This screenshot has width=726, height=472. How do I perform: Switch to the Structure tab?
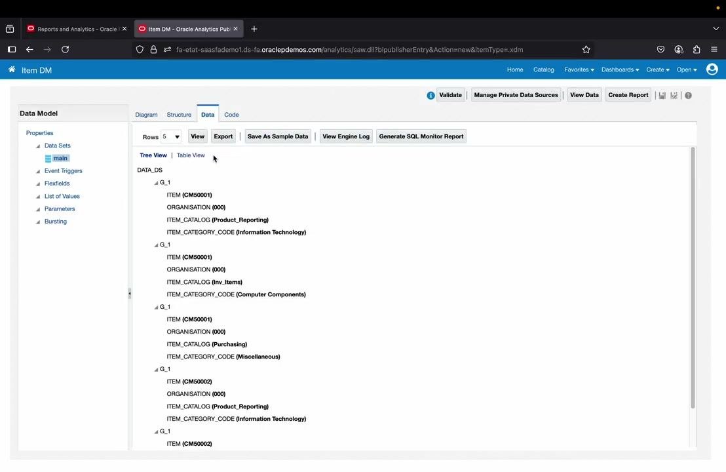[179, 115]
